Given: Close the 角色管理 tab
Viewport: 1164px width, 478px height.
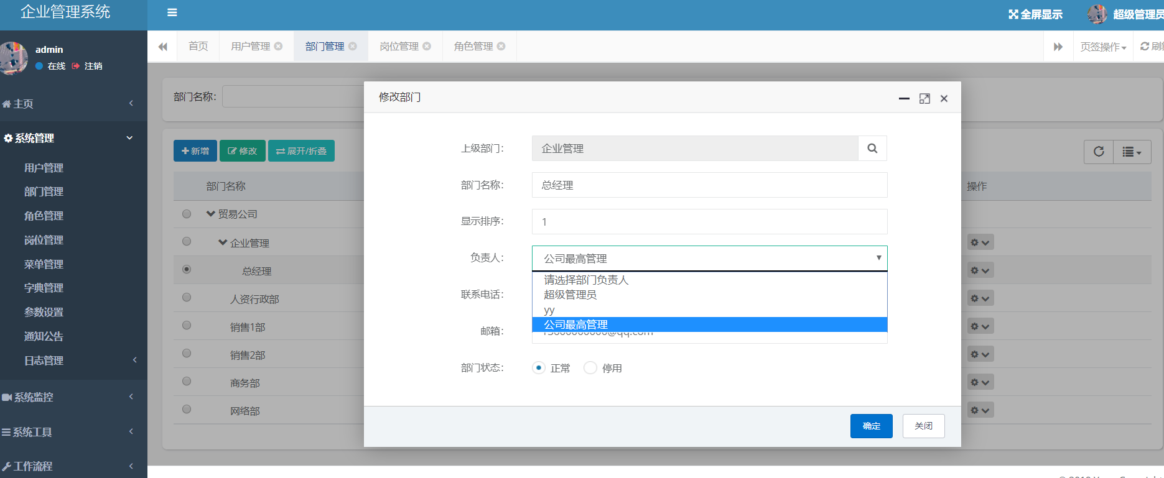Looking at the screenshot, I should point(501,46).
